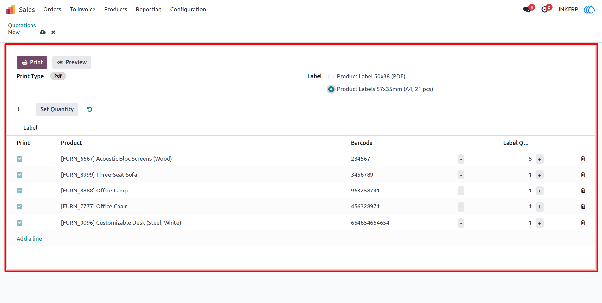Increase label quantity for Acoustic Bloc Screens

[540, 159]
